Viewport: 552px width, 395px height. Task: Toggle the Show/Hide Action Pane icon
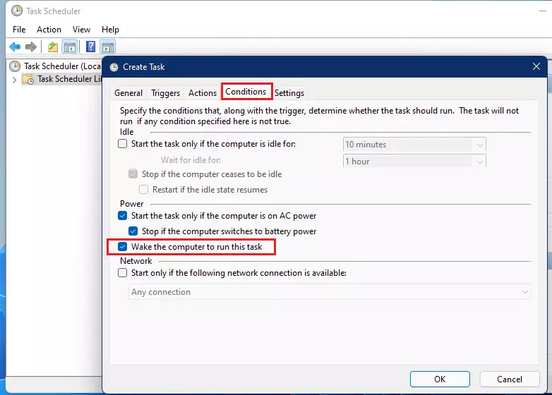click(x=108, y=47)
